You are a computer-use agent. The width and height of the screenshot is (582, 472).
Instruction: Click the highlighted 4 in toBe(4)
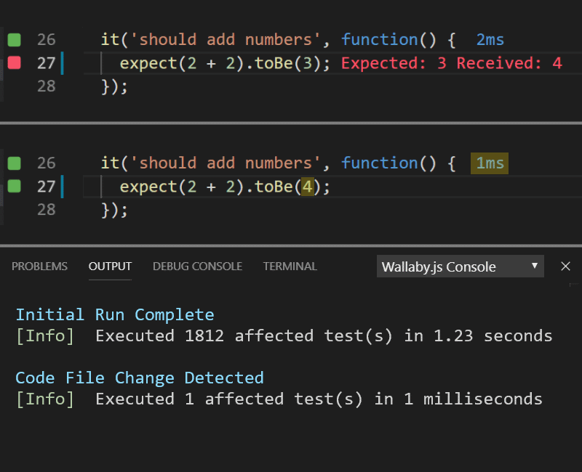pyautogui.click(x=307, y=187)
